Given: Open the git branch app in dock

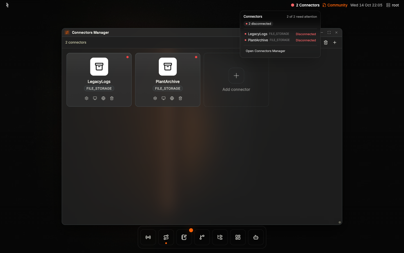Looking at the screenshot, I should tap(202, 237).
